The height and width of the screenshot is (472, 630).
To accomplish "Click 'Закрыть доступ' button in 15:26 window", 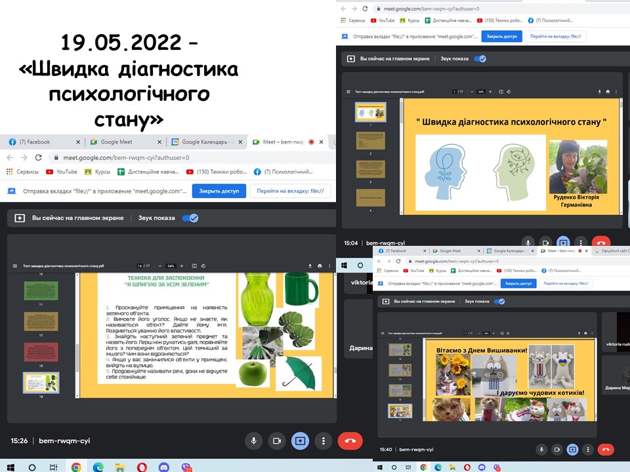I will click(219, 191).
